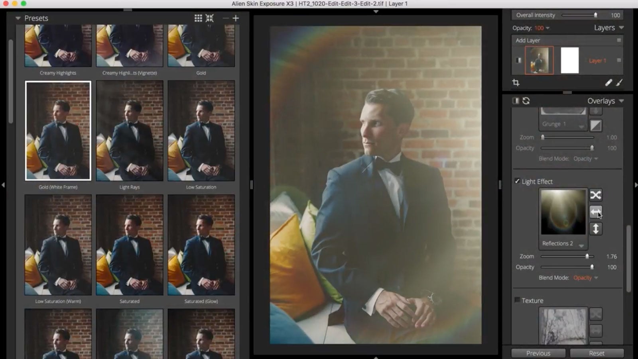Select the crop tool icon

pos(516,82)
